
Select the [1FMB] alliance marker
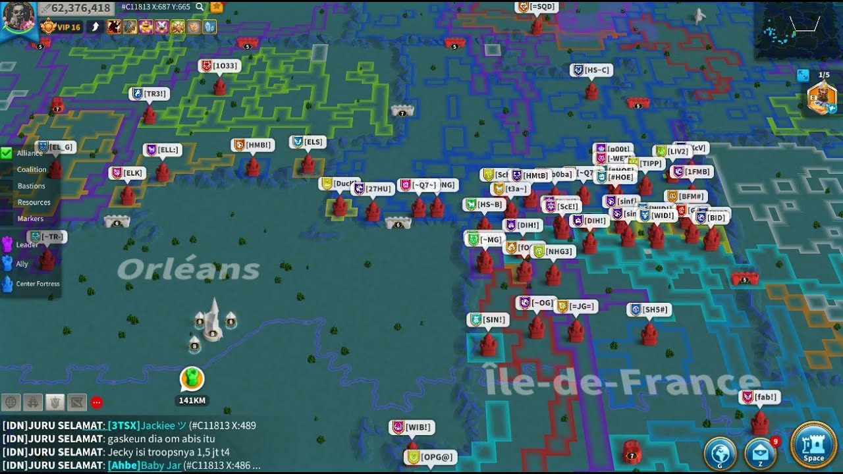692,172
